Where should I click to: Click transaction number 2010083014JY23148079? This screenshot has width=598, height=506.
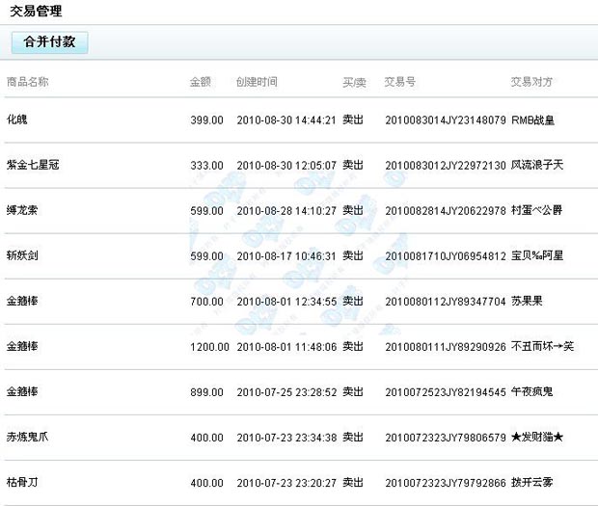445,120
